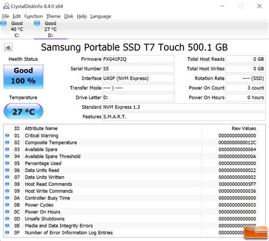Click the Total Host Writes value
The image size is (269, 241).
(245, 69)
